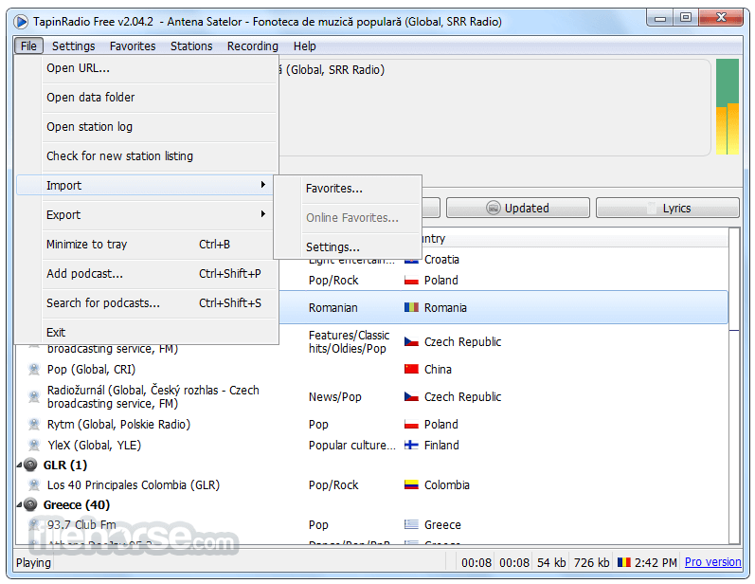Screen dimensions: 755x584
Task: Open the Favorites menu
Action: 133,46
